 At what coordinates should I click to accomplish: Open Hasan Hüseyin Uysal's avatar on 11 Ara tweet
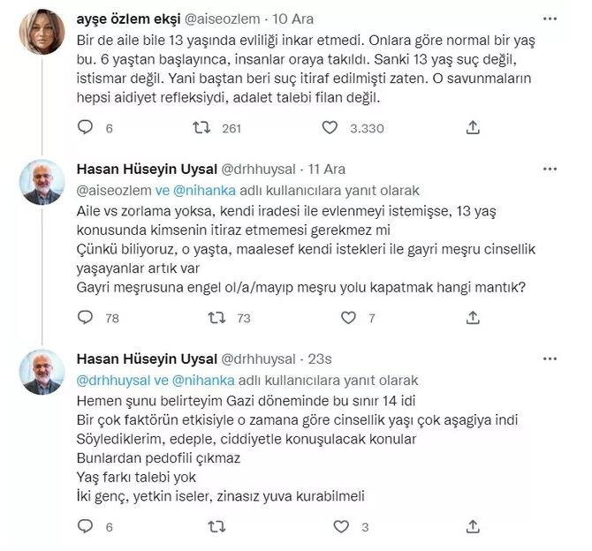(x=42, y=184)
